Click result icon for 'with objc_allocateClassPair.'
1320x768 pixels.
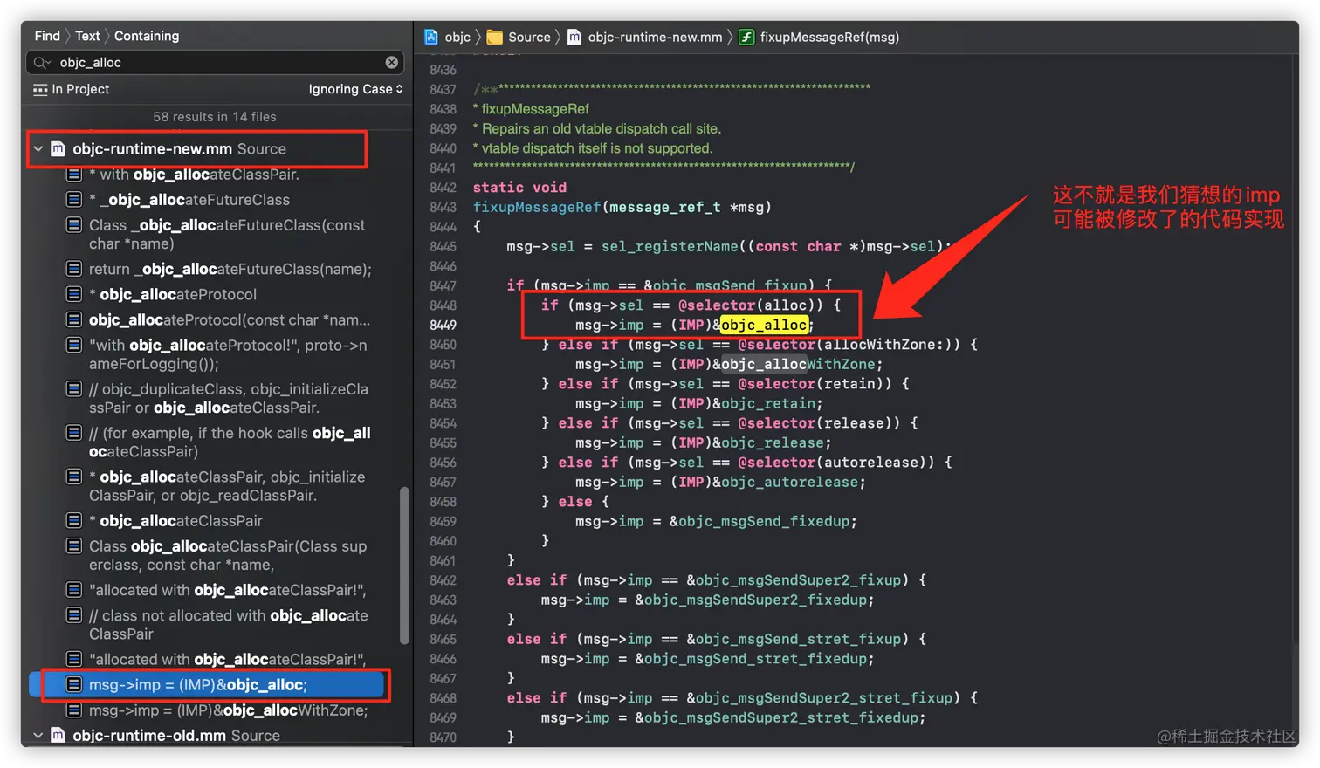pyautogui.click(x=74, y=175)
